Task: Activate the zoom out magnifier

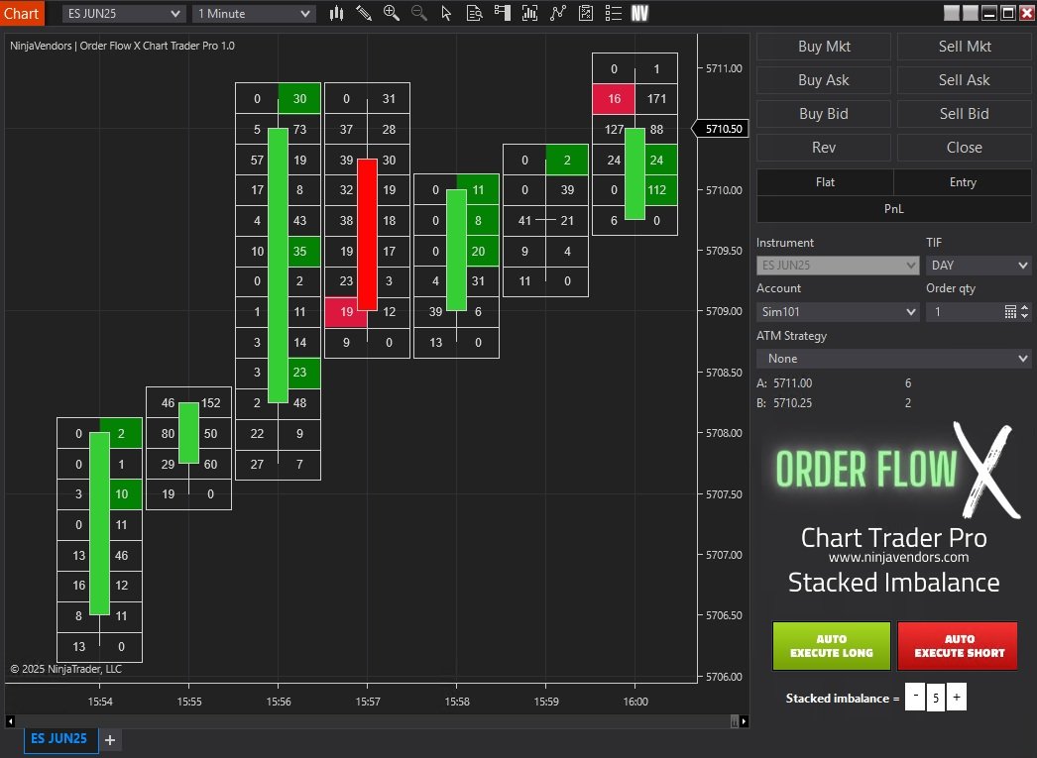Action: click(418, 13)
